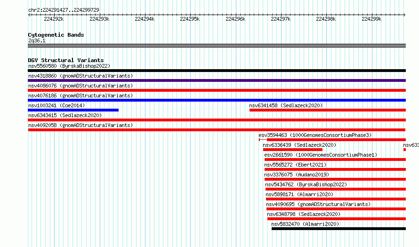419x247 pixels.
Task: Select the red bar under nsv6343415
Action: (217, 120)
